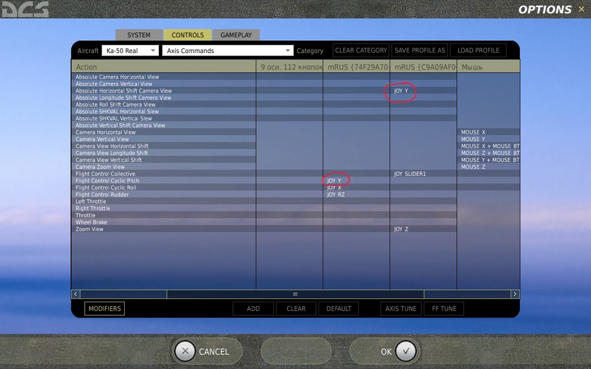The width and height of the screenshot is (591, 369).
Task: Select Camera Vertical View action
Action: [164, 139]
